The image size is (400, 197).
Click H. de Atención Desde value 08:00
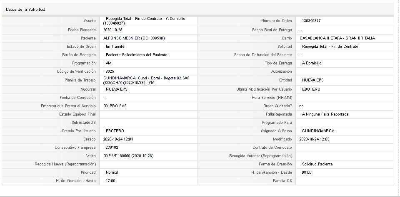[307, 172]
